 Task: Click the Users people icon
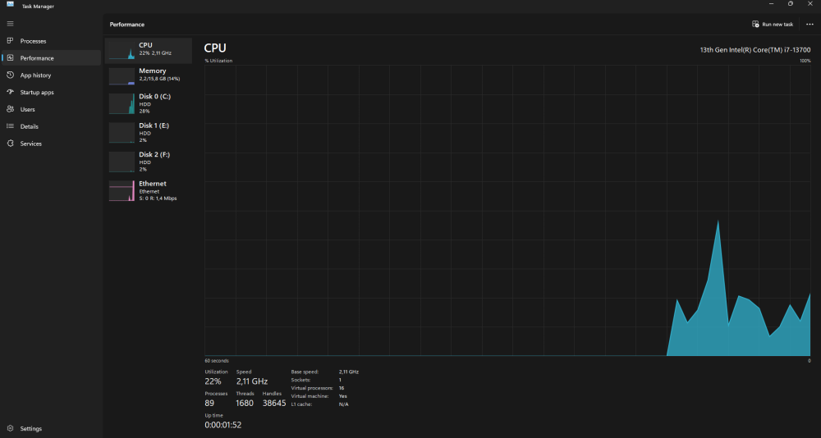point(10,109)
